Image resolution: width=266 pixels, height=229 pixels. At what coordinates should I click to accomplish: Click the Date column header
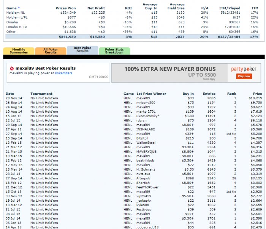click(10, 94)
